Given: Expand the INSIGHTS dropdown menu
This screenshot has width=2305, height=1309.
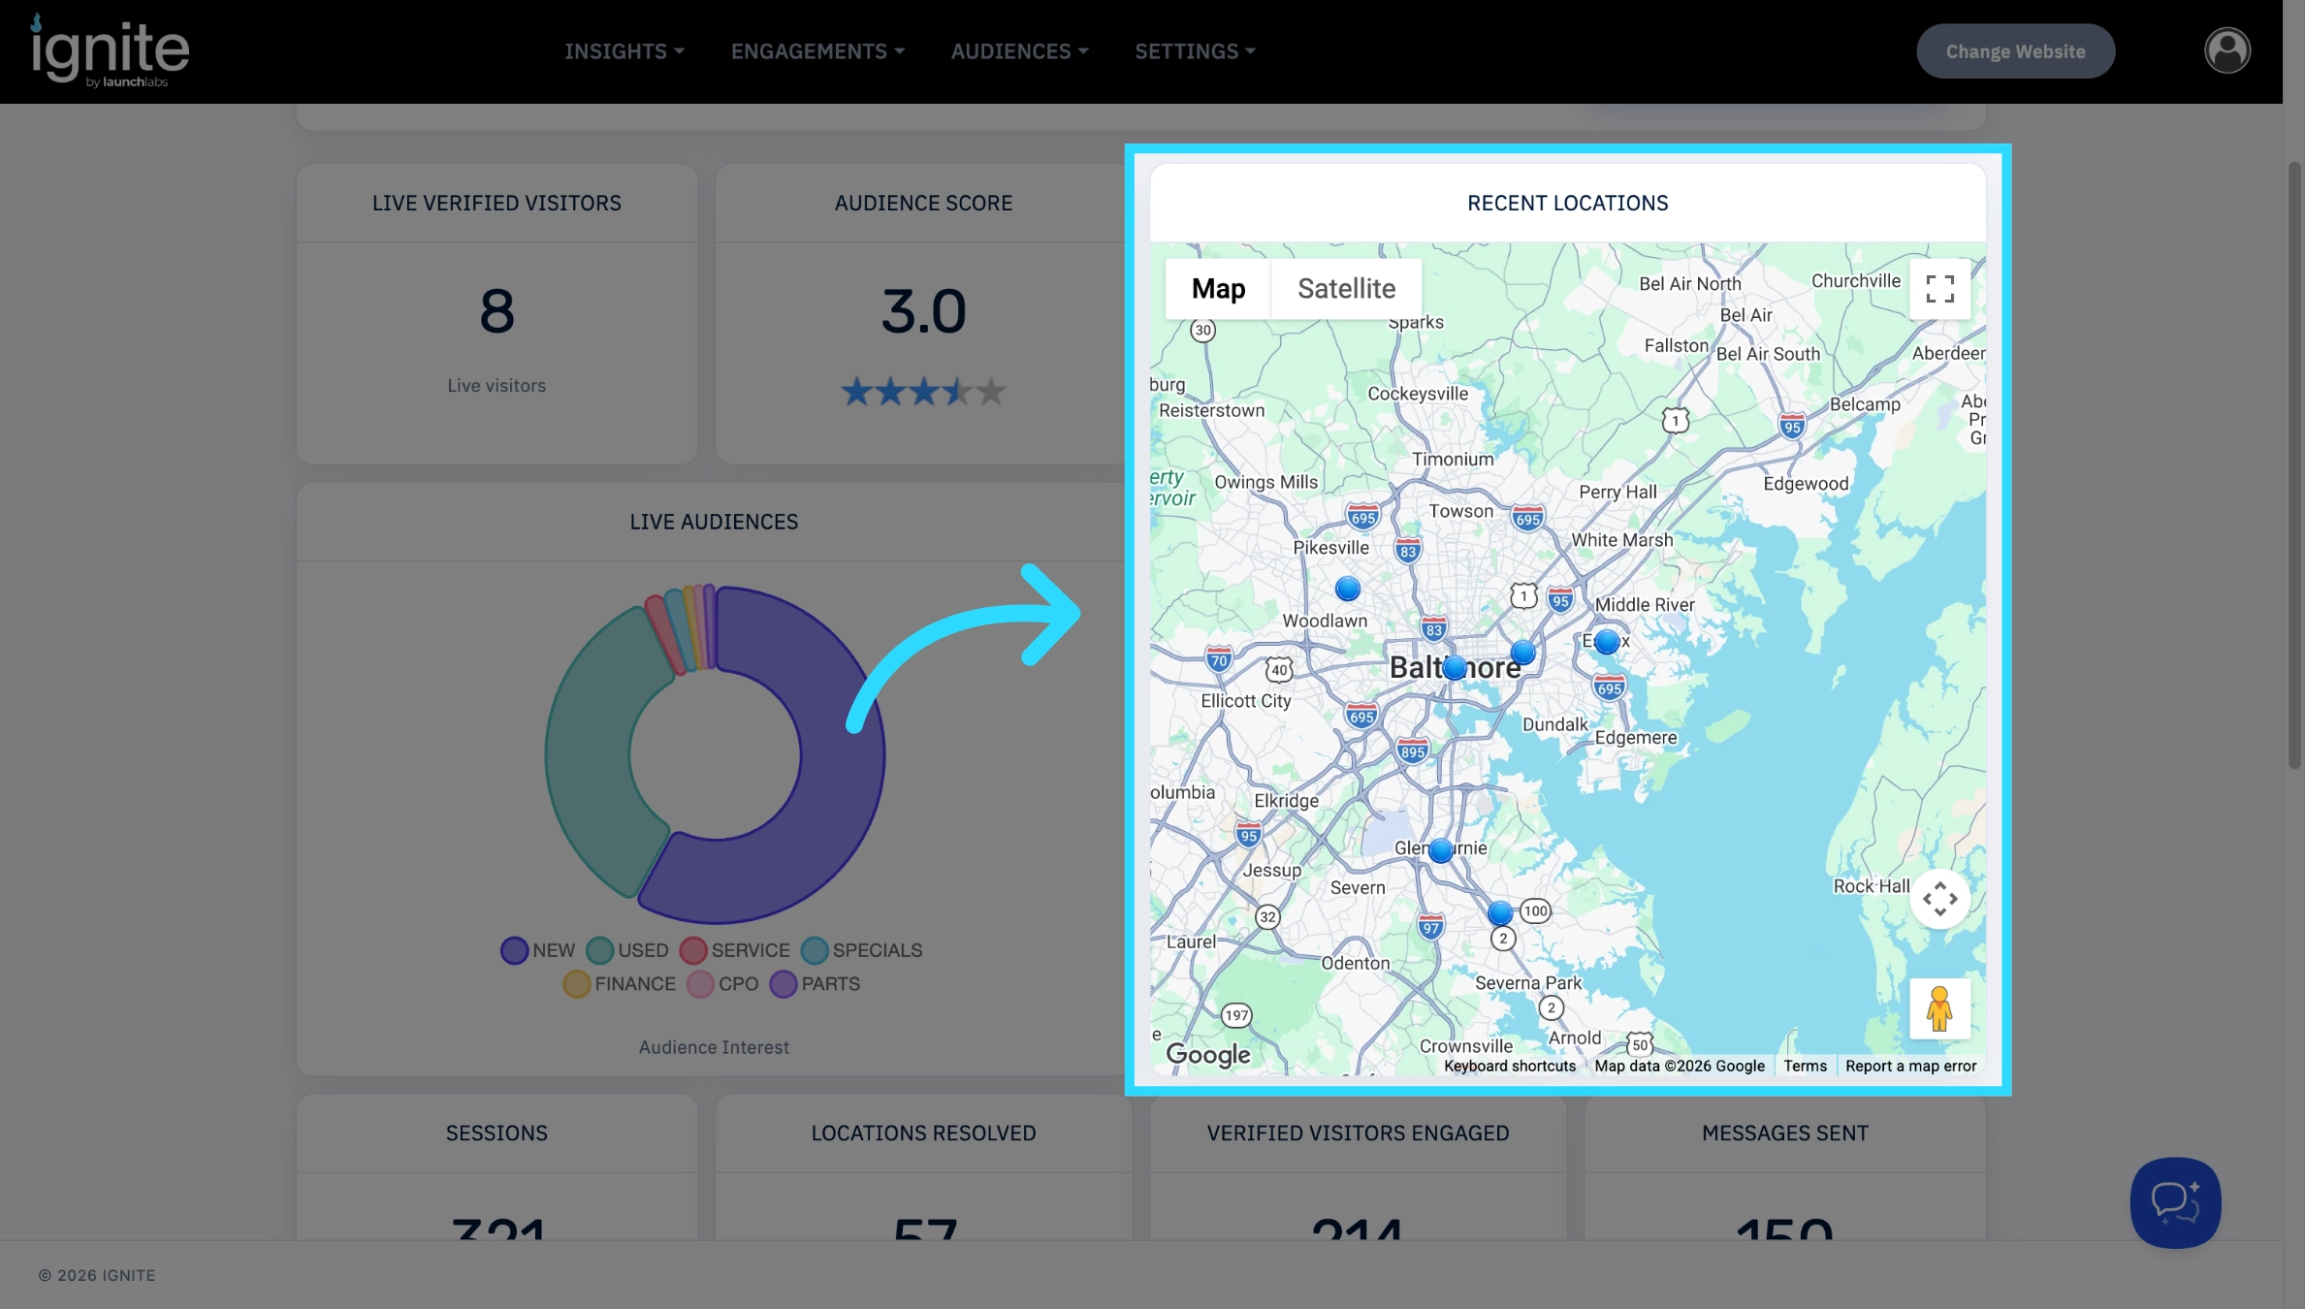Looking at the screenshot, I should (624, 51).
